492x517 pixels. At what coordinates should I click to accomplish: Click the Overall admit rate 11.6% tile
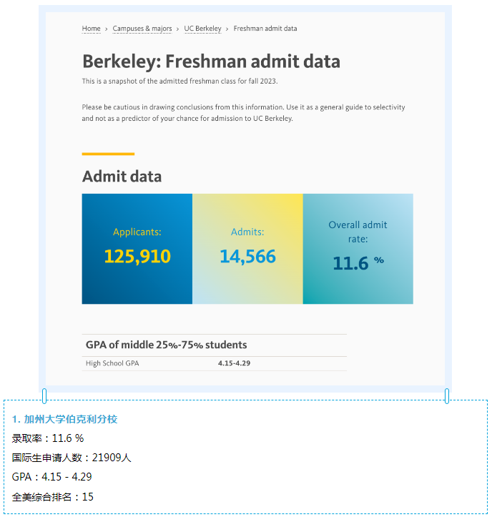pos(358,249)
